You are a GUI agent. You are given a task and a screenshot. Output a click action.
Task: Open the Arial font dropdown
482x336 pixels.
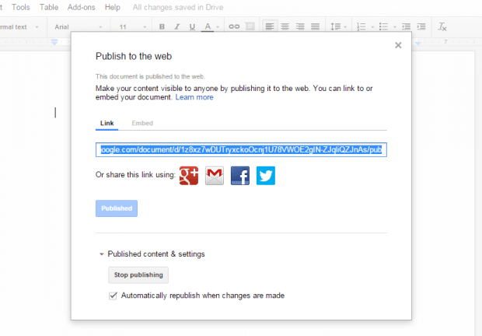(x=79, y=27)
